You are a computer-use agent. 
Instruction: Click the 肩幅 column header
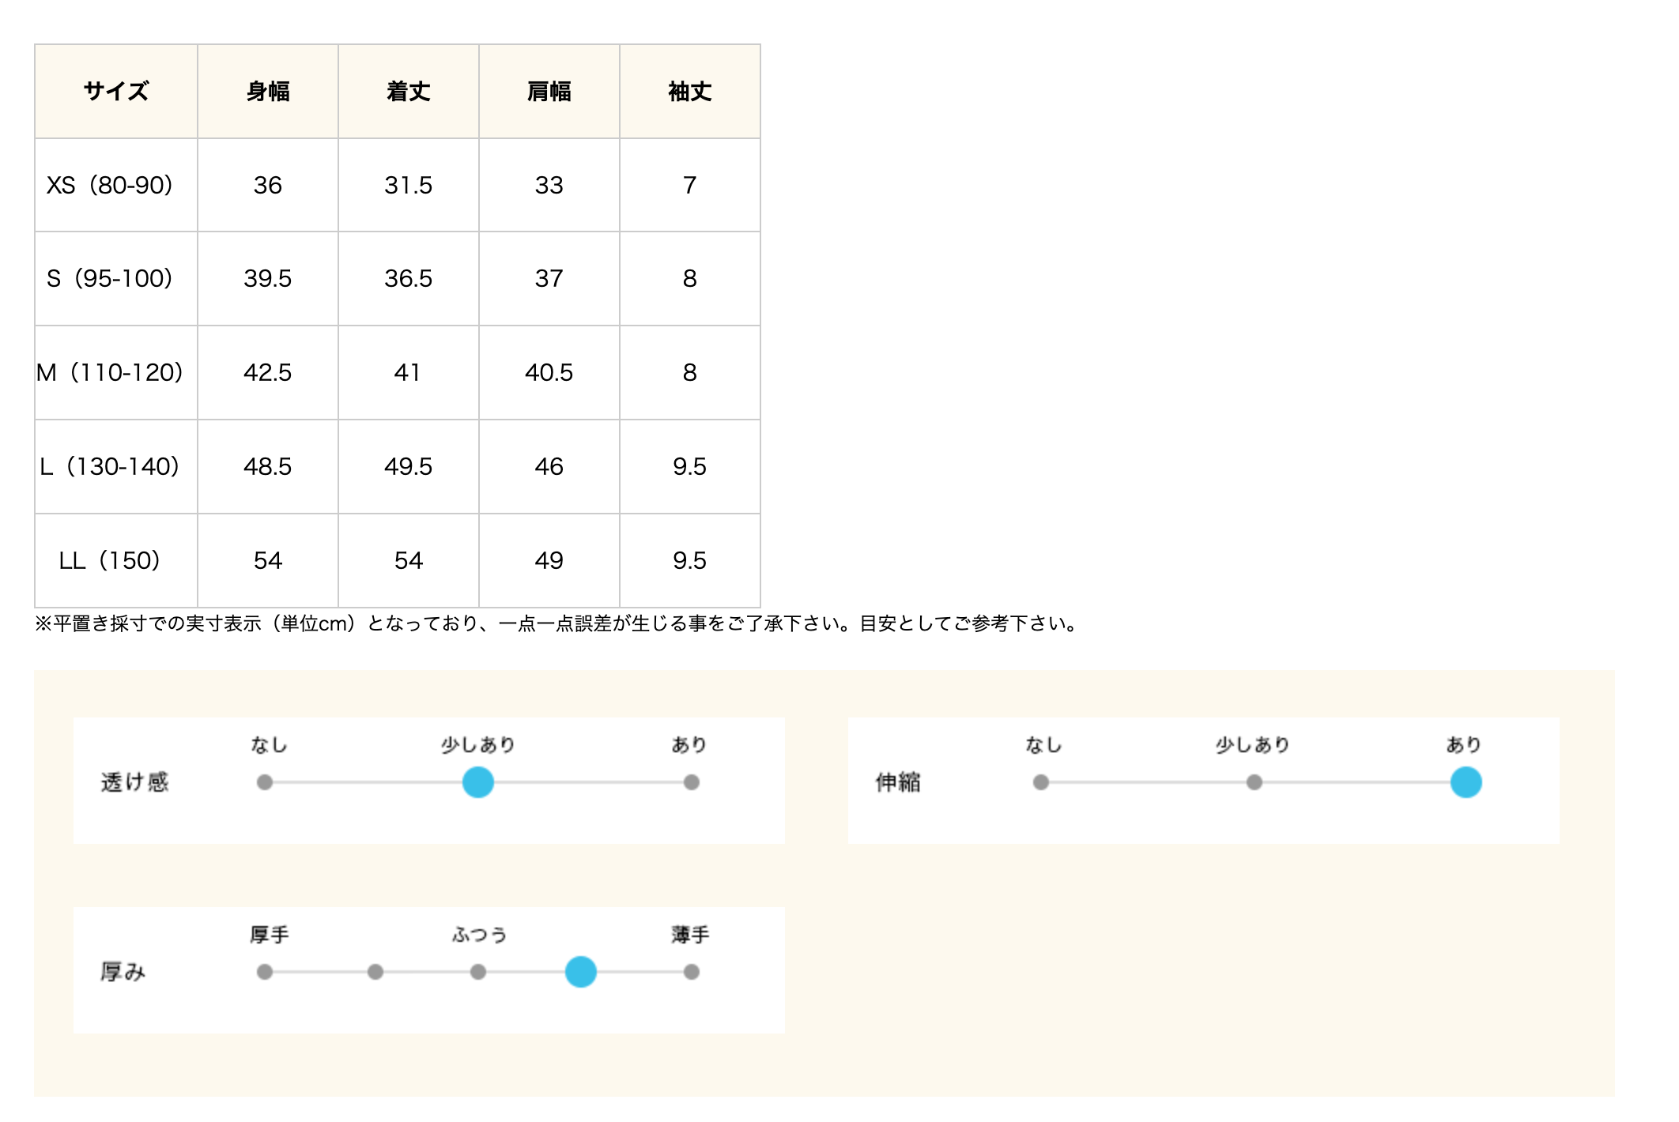coord(549,92)
